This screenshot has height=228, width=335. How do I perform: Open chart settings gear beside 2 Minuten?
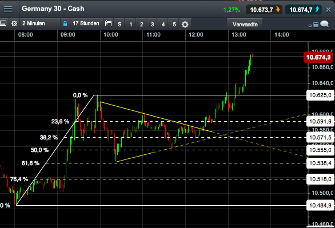click(14, 23)
